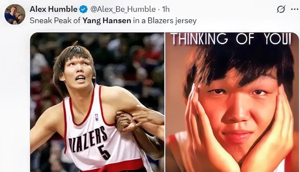Open the @Alex_Be_Humble handle link
The height and width of the screenshot is (172, 300).
pyautogui.click(x=123, y=9)
